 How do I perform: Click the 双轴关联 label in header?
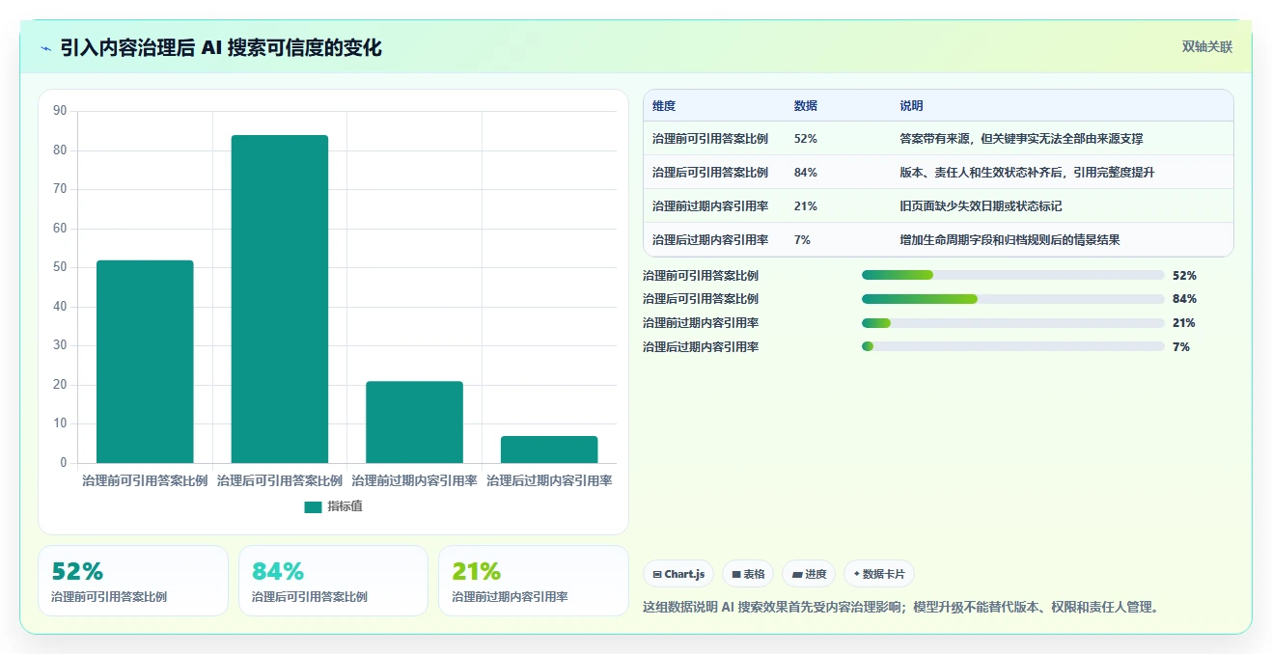pyautogui.click(x=1207, y=46)
